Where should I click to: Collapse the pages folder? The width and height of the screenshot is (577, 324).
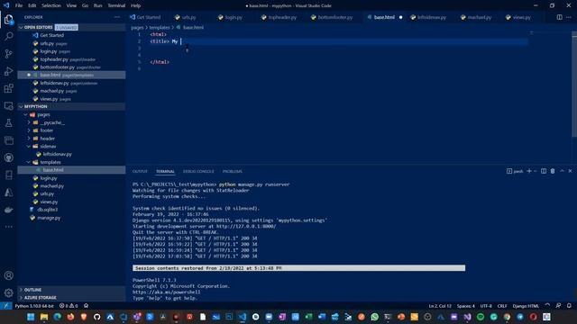(26, 114)
